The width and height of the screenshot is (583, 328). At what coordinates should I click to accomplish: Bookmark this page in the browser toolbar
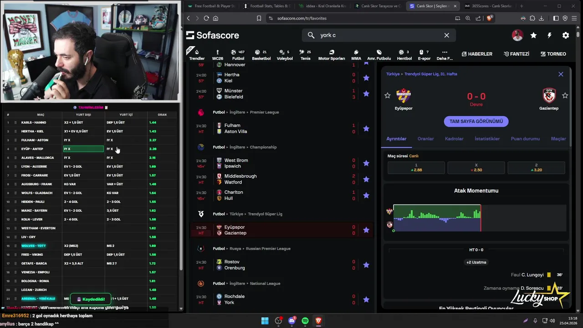coord(259,18)
